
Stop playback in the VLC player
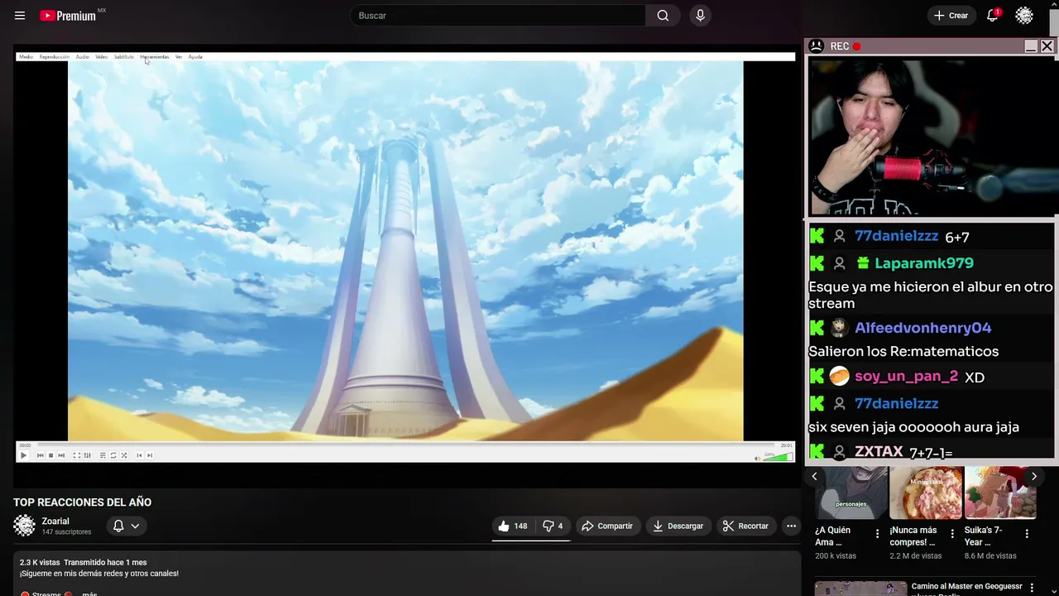[x=50, y=455]
